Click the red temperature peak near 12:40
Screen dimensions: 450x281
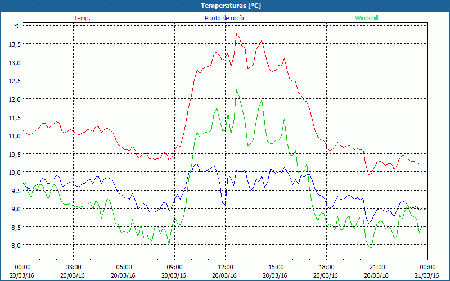point(236,34)
